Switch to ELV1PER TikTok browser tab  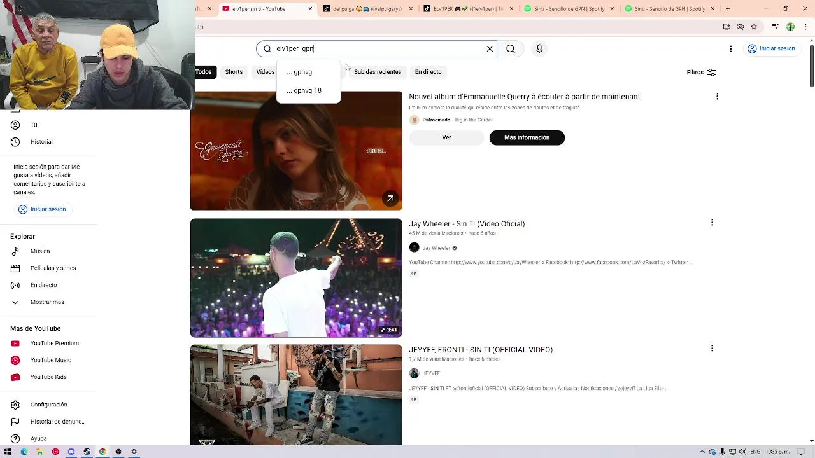[469, 9]
